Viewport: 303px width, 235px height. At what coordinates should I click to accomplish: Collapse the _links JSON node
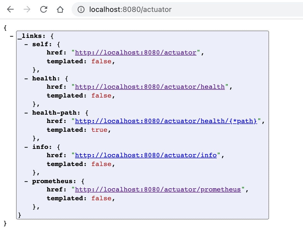(11, 36)
